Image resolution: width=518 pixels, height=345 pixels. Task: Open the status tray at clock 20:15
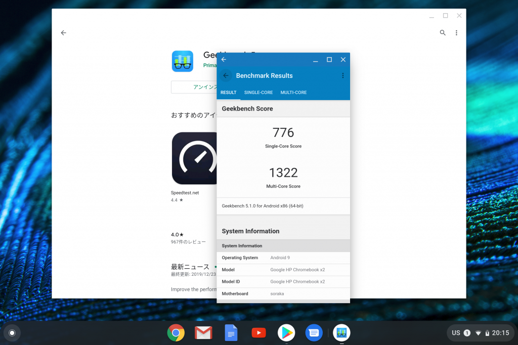pyautogui.click(x=500, y=333)
